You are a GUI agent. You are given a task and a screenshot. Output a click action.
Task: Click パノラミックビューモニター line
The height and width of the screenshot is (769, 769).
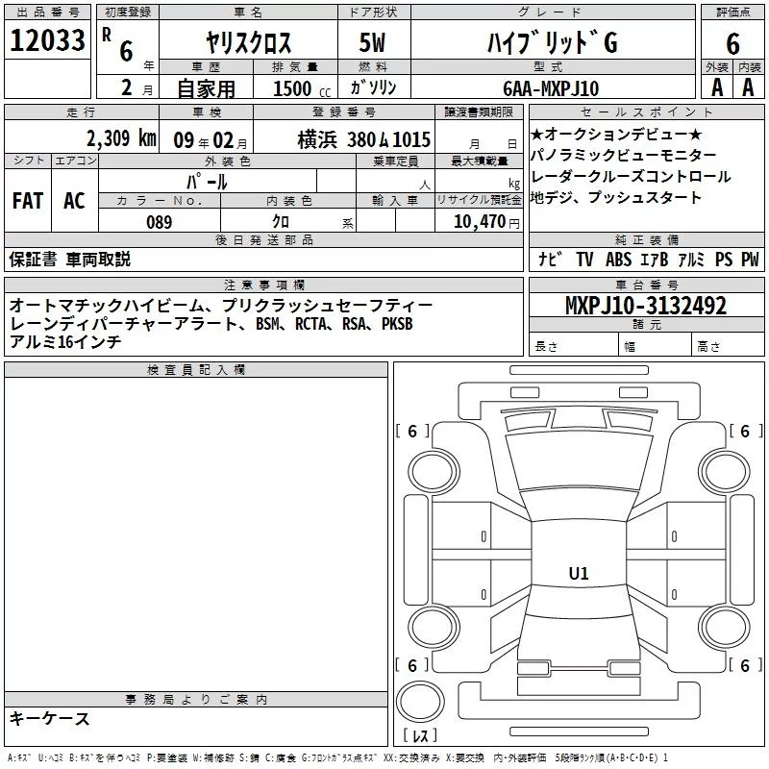(623, 155)
